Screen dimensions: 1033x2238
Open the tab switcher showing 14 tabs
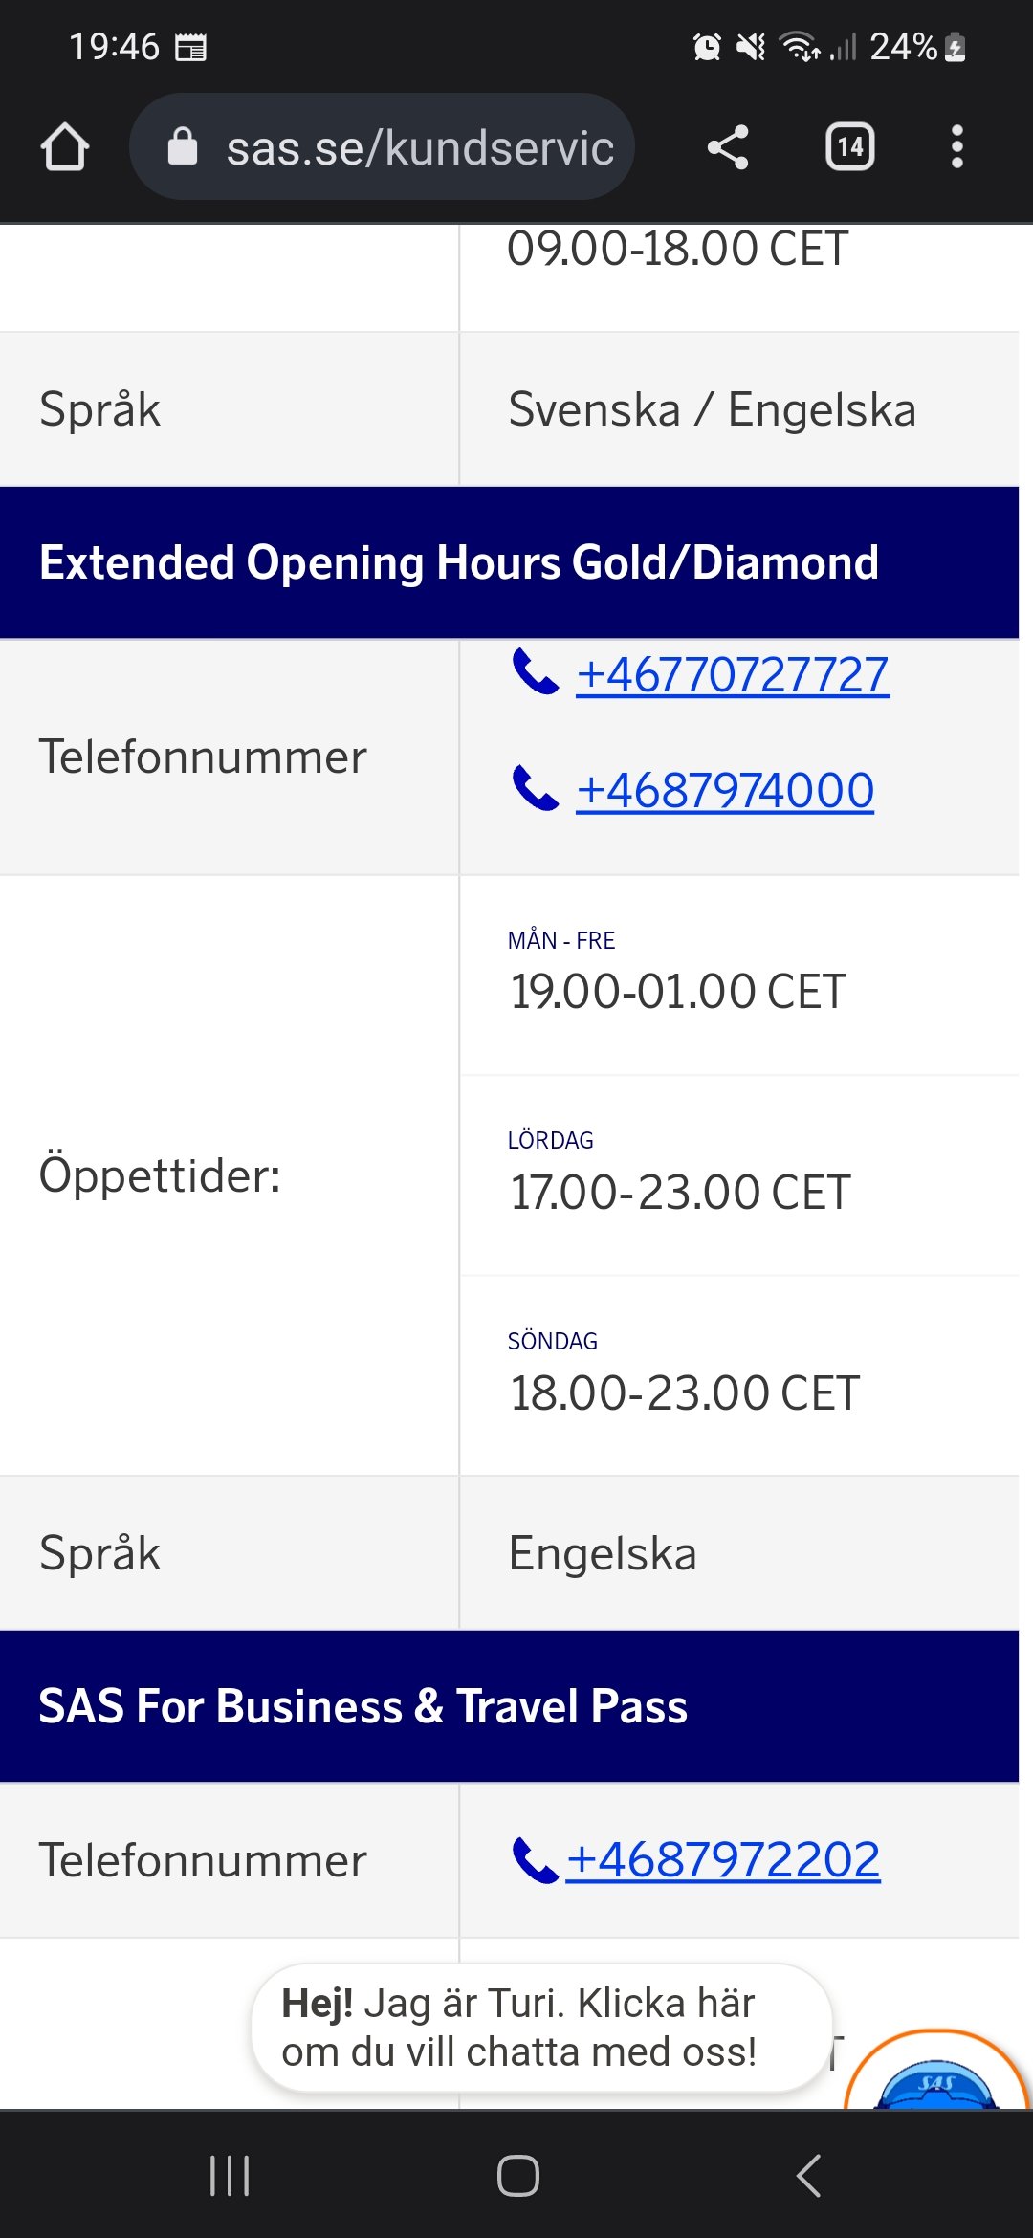pos(849,147)
